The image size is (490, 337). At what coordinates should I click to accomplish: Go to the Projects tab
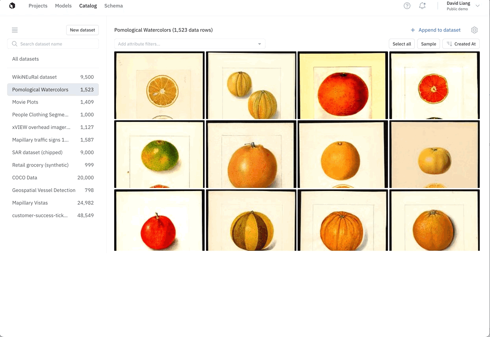[38, 6]
